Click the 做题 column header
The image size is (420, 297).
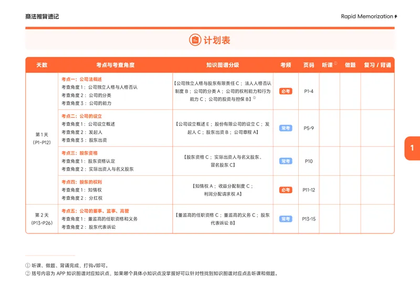pyautogui.click(x=350, y=65)
